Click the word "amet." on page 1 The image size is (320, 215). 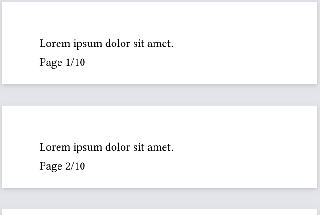[160, 44]
